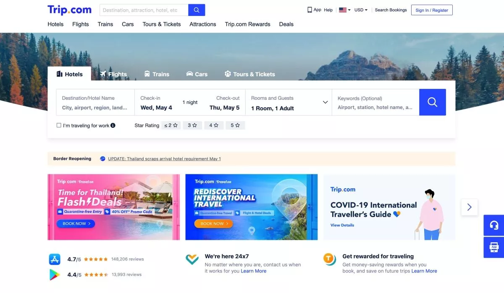Open Attractions in the top menu
Screen dimensions: 504x293
203,24
